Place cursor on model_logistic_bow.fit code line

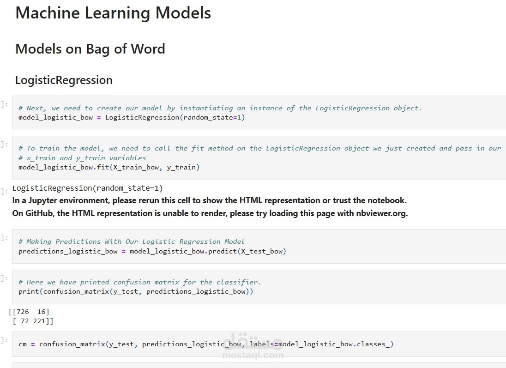(109, 167)
